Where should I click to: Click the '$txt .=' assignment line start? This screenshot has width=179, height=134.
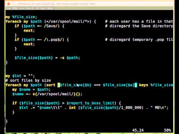click(27, 108)
